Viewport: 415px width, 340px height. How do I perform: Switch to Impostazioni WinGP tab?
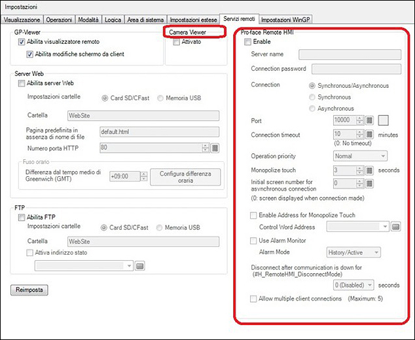point(285,20)
